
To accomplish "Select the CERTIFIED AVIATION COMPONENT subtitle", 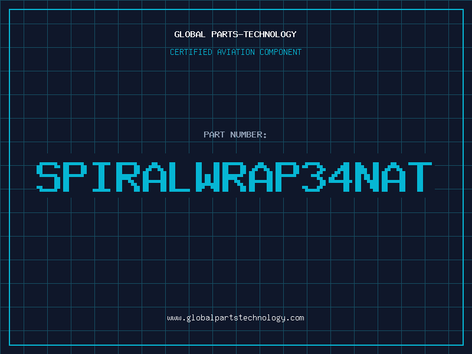I will tap(235, 52).
